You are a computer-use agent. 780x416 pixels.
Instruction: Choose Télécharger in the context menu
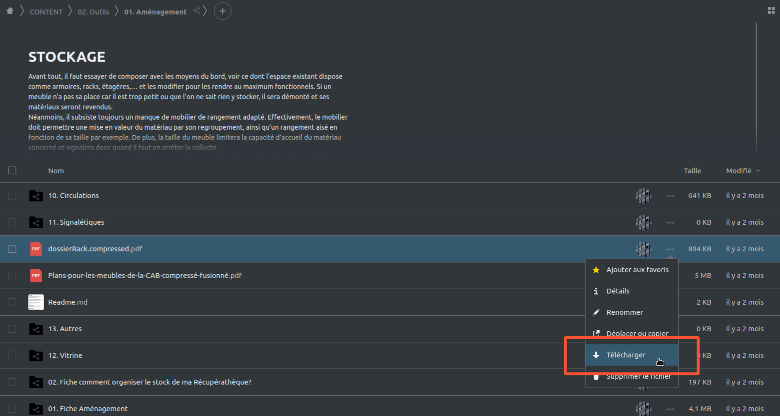(626, 355)
